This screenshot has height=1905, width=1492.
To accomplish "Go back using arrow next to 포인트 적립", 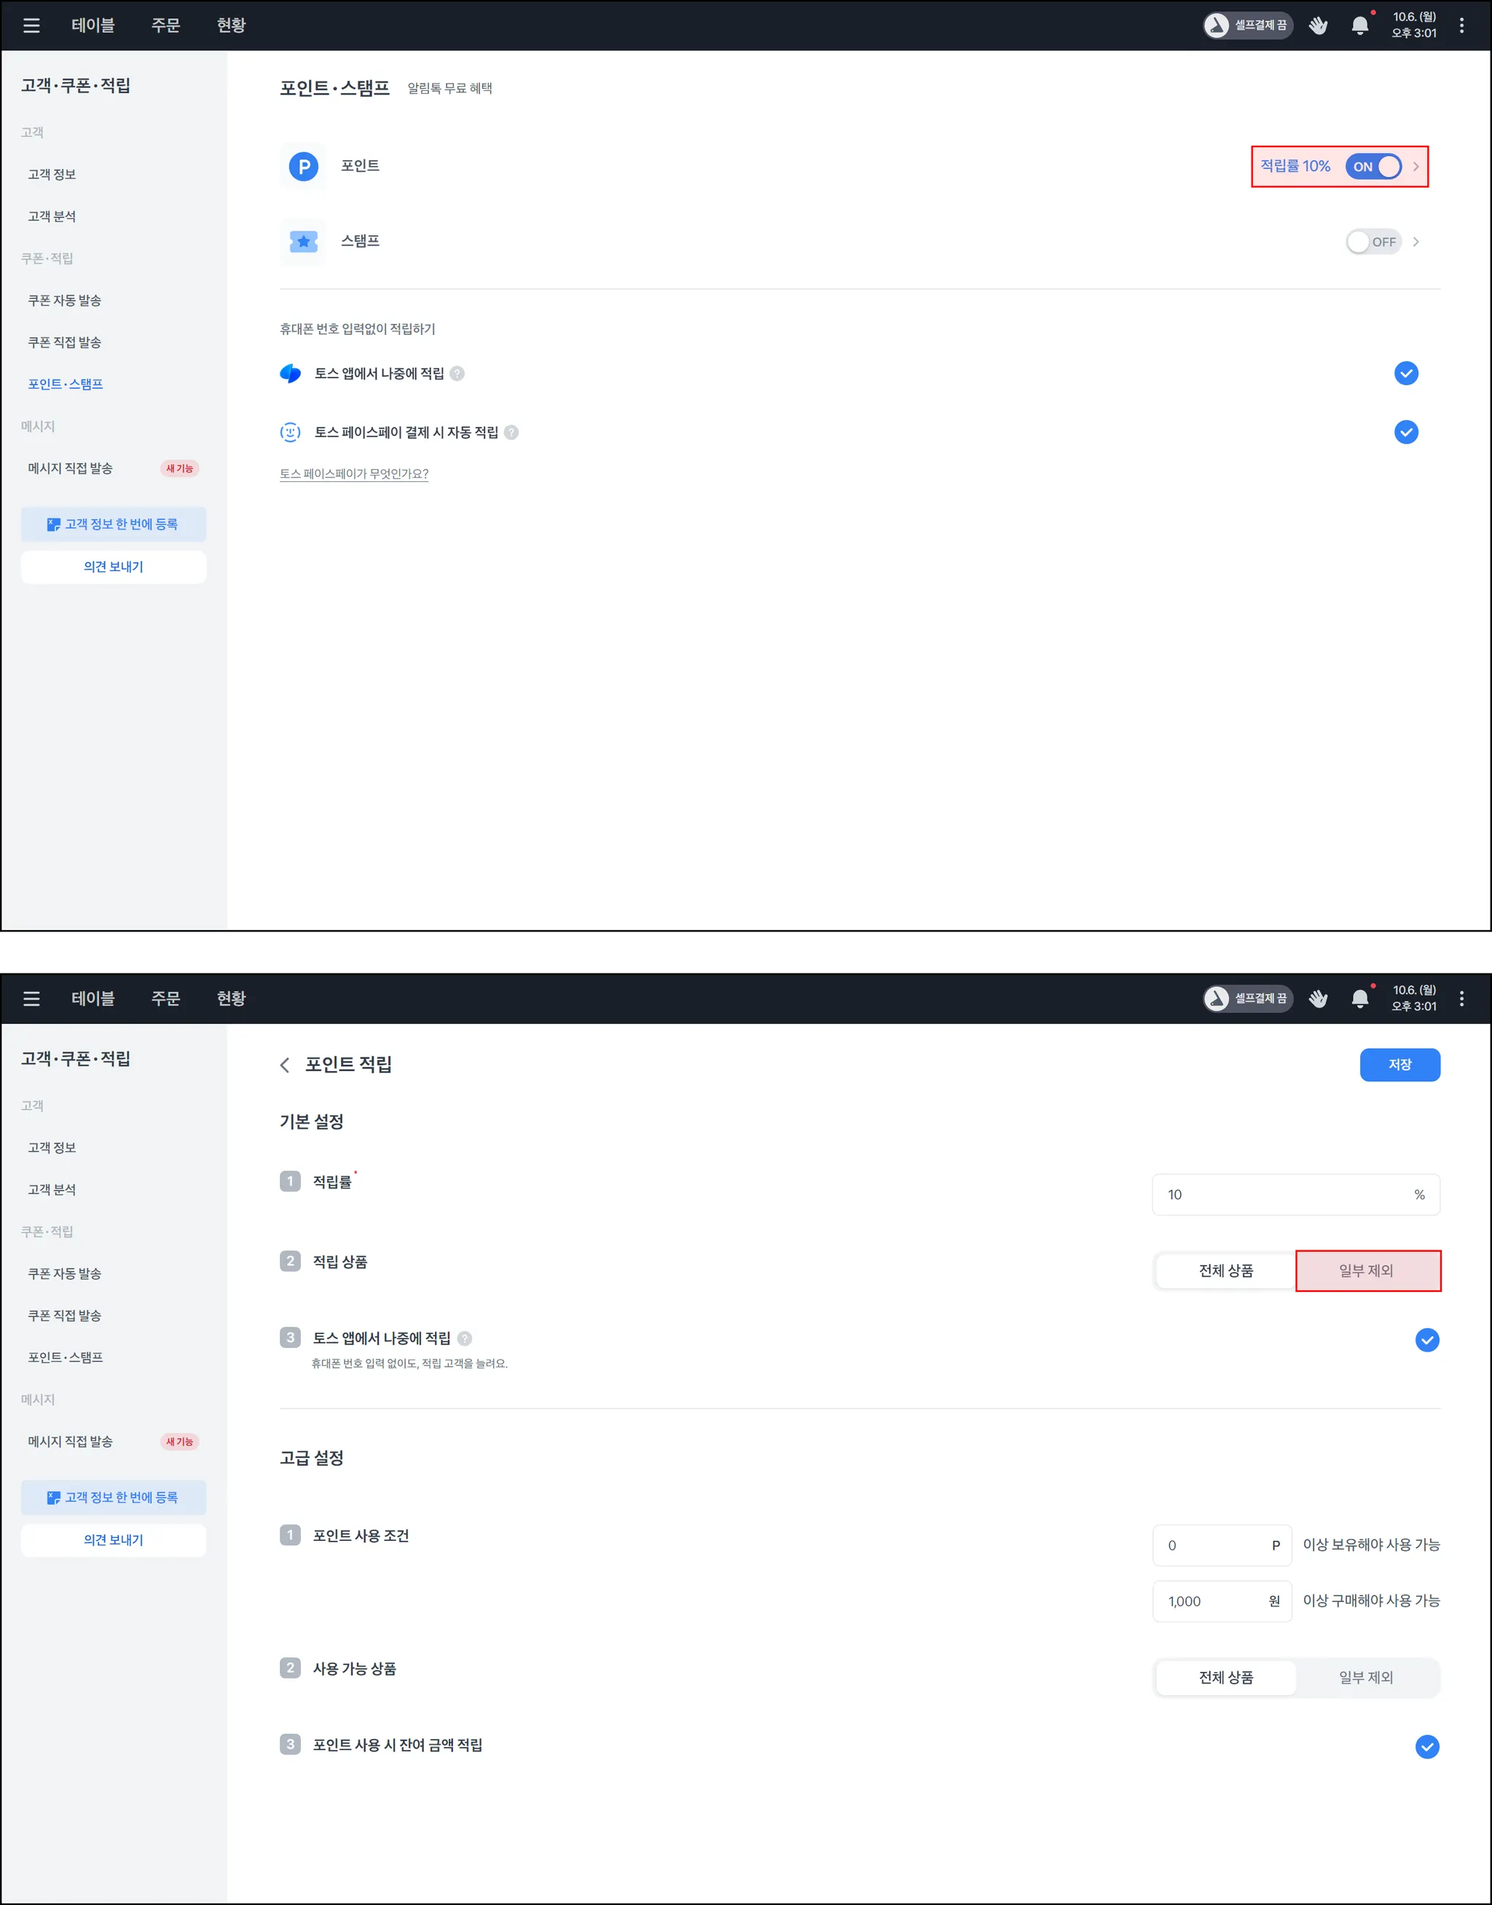I will 285,1064.
